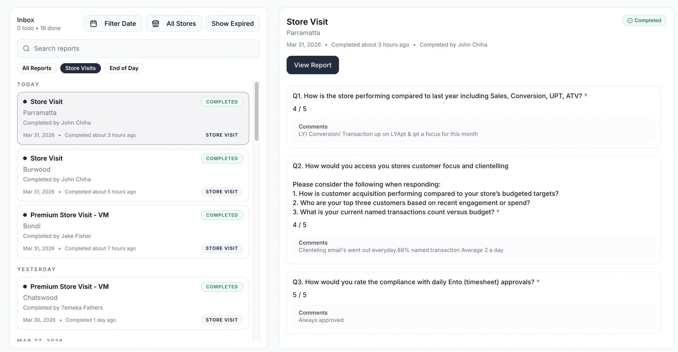Click the calendar icon in Filter Date
This screenshot has height=352, width=678.
pyautogui.click(x=94, y=24)
